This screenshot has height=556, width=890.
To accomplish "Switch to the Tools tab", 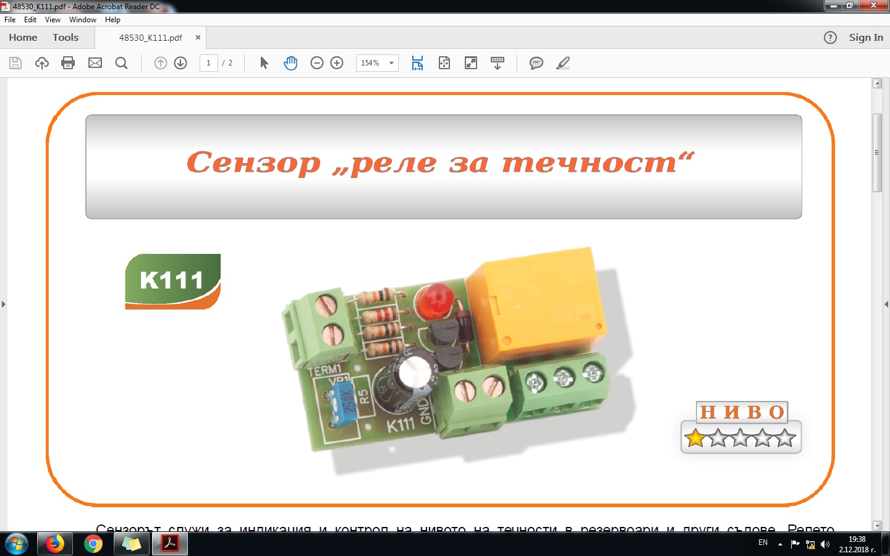I will [x=66, y=38].
